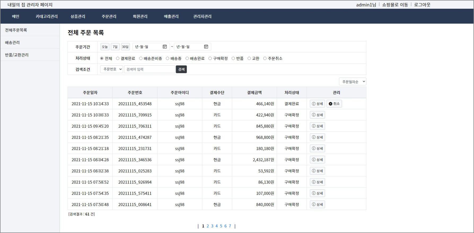Focus the 검색어 입력 search field
Screen dimensions: 474x233
point(150,69)
